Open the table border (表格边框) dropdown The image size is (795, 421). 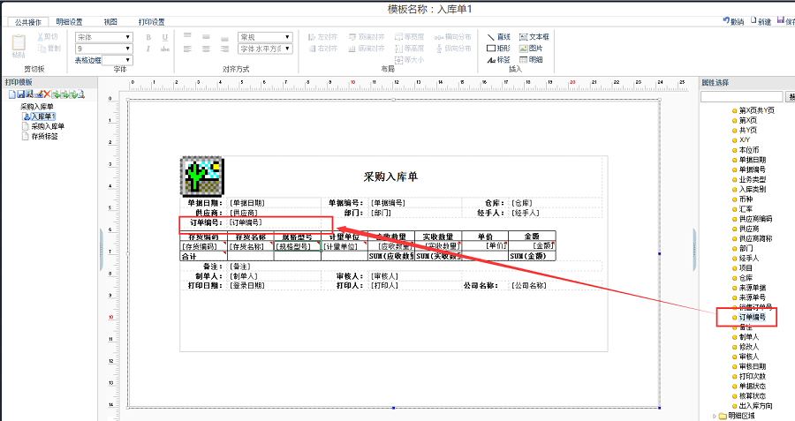coord(117,60)
